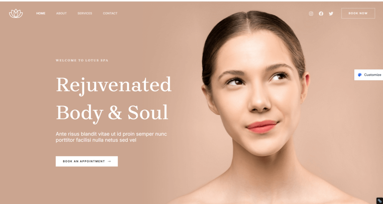Click the blue link icon in bottom corner
This screenshot has width=383, height=204.
coord(380,201)
